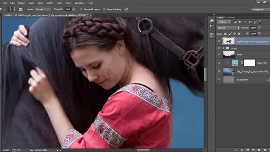Open the tool preset picker arrow
Viewport: 270px width, 152px height.
pyautogui.click(x=4, y=9)
